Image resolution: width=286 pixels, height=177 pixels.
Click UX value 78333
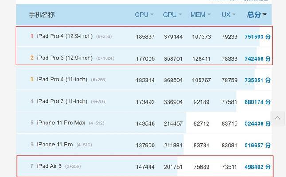tap(229, 59)
